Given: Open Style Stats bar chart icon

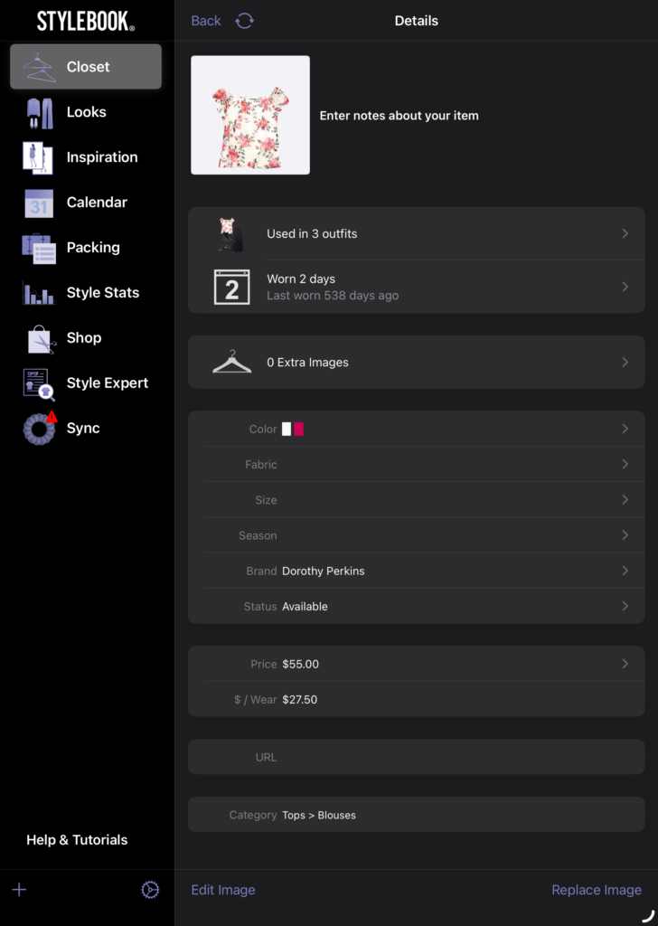Looking at the screenshot, I should [x=39, y=293].
